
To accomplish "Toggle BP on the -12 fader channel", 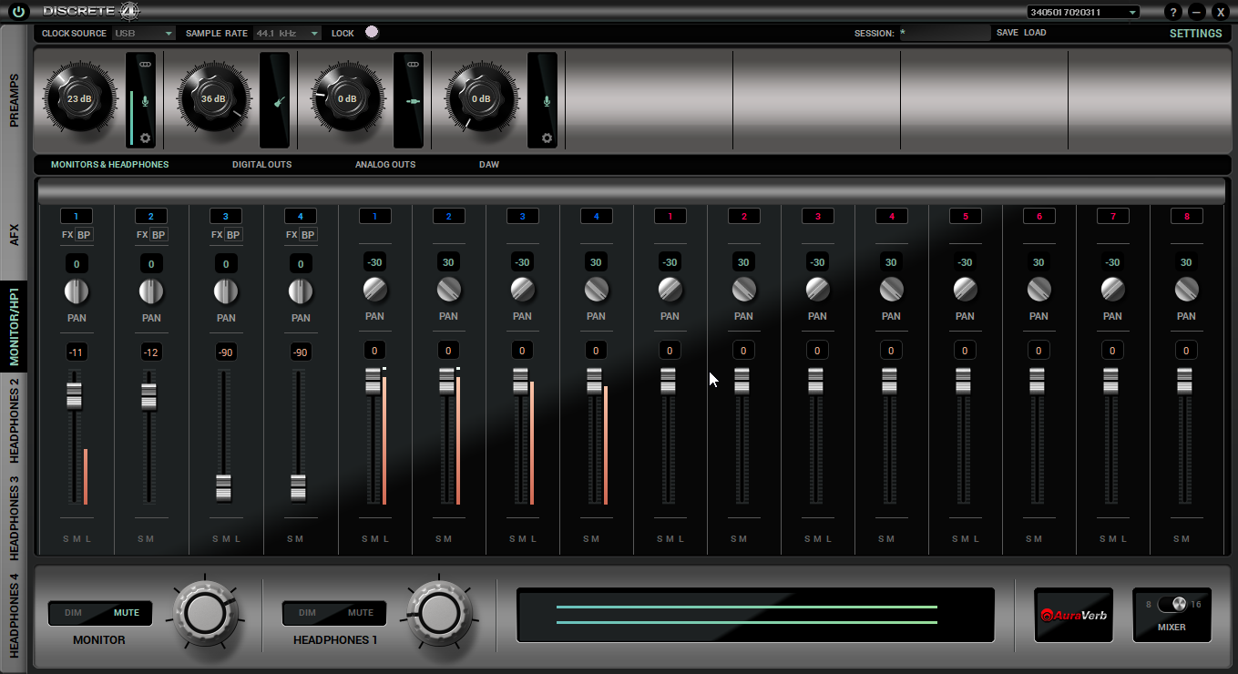I will [159, 235].
